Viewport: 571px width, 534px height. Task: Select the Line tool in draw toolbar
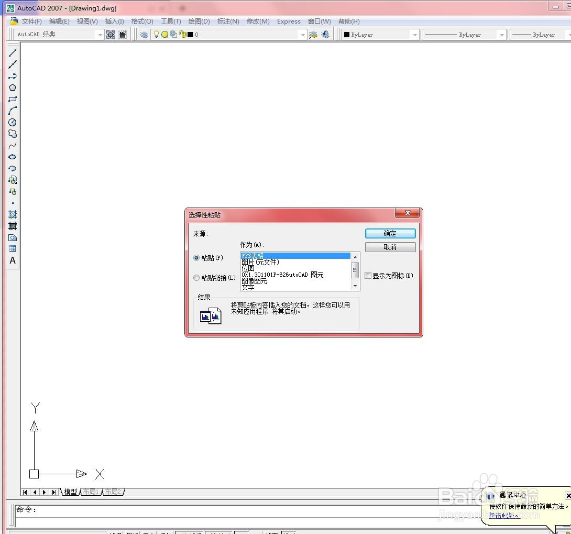click(x=13, y=53)
